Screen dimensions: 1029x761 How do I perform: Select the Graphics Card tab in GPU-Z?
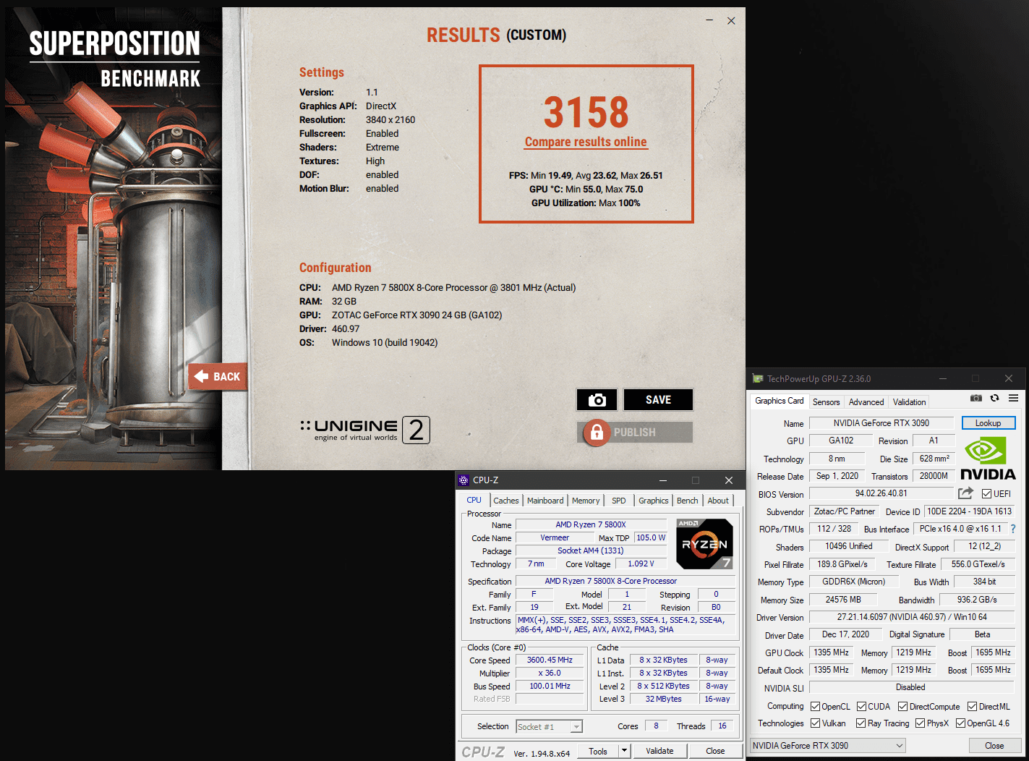coord(780,401)
